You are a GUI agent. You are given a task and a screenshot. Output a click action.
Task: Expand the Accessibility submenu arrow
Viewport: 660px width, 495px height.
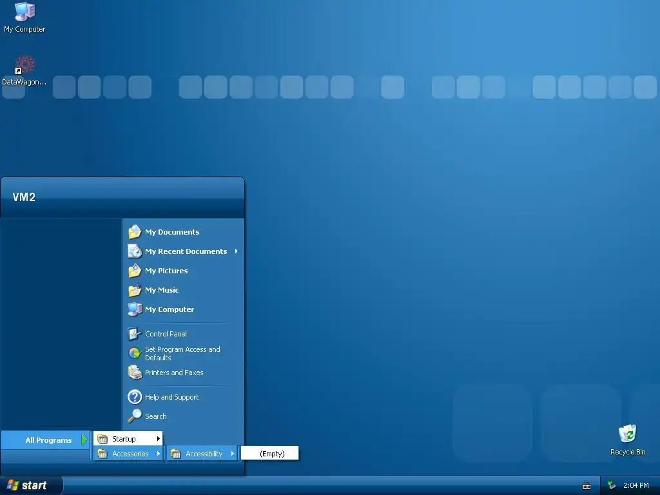232,454
